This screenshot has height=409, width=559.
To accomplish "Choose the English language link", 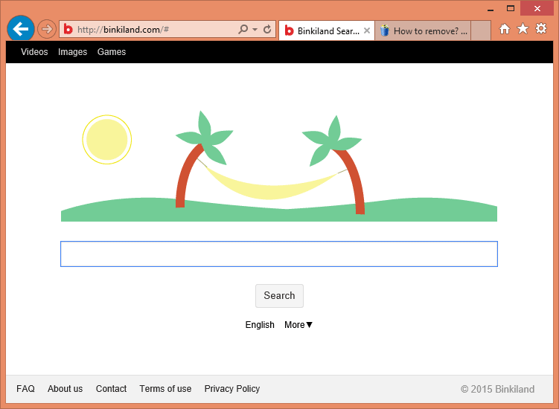I will [x=260, y=325].
